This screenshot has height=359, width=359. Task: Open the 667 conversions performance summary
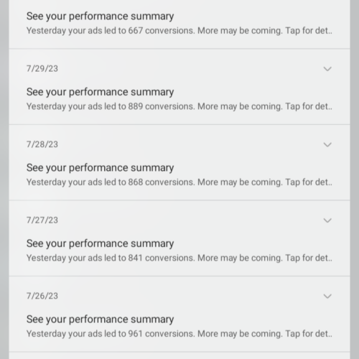(179, 24)
